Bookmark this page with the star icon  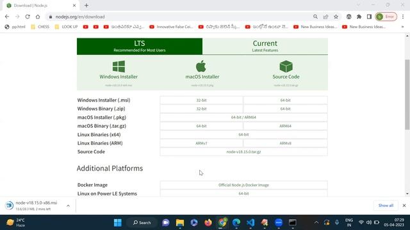336,17
